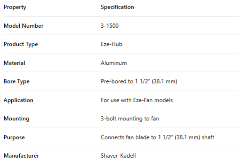Click the '3-bolt mounting to fan' value
Screen dimensions: 239x167
click(x=129, y=119)
